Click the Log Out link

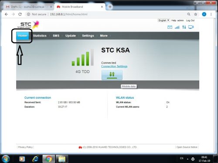click(x=190, y=20)
